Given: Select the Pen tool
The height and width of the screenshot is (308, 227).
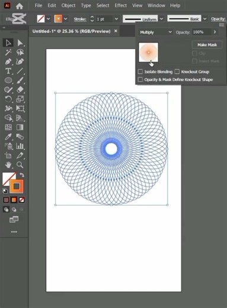Looking at the screenshot, I should [8, 62].
